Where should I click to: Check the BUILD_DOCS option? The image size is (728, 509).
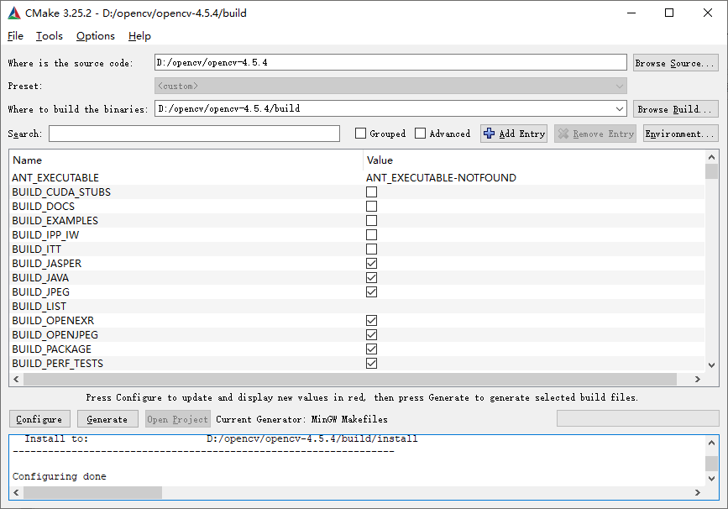[x=371, y=206]
